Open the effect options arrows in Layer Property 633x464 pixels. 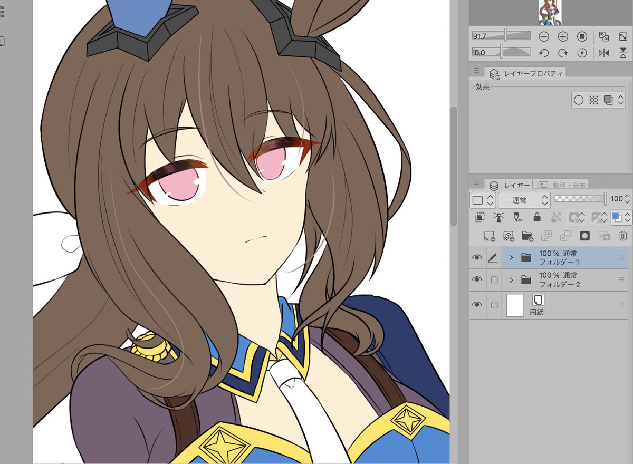pos(620,100)
